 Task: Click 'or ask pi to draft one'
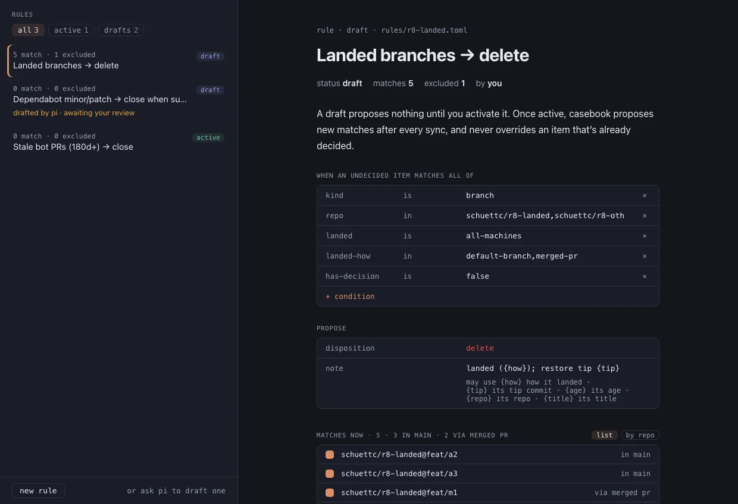[x=176, y=491]
